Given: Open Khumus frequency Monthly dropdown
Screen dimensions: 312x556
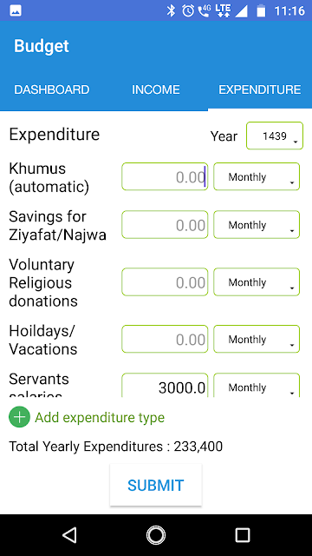Looking at the screenshot, I should (x=257, y=176).
